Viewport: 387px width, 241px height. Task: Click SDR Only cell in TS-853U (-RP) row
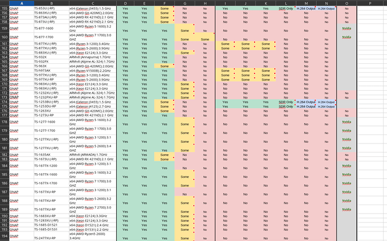286,8
